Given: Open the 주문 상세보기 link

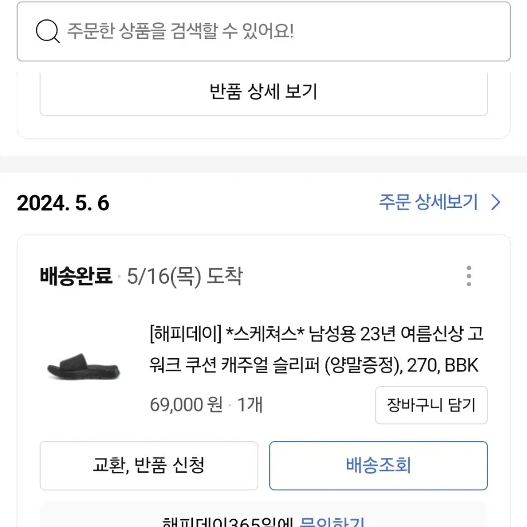Looking at the screenshot, I should [428, 202].
